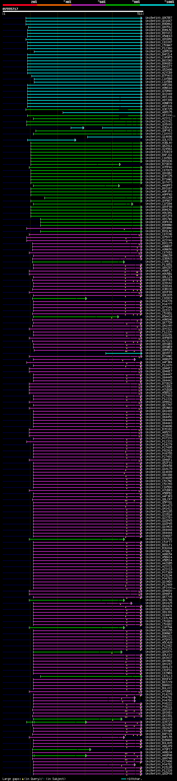
Task: Open hit UniRef100_P15195
Action: click(x=159, y=767)
